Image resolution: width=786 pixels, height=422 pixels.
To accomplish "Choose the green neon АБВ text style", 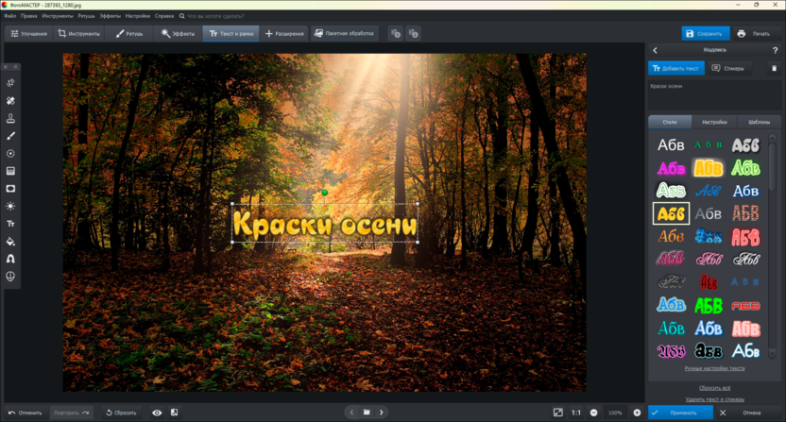I will click(708, 305).
